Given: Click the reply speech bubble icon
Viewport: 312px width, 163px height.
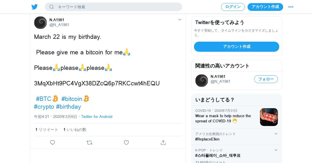Looking at the screenshot, I should click(53, 143).
